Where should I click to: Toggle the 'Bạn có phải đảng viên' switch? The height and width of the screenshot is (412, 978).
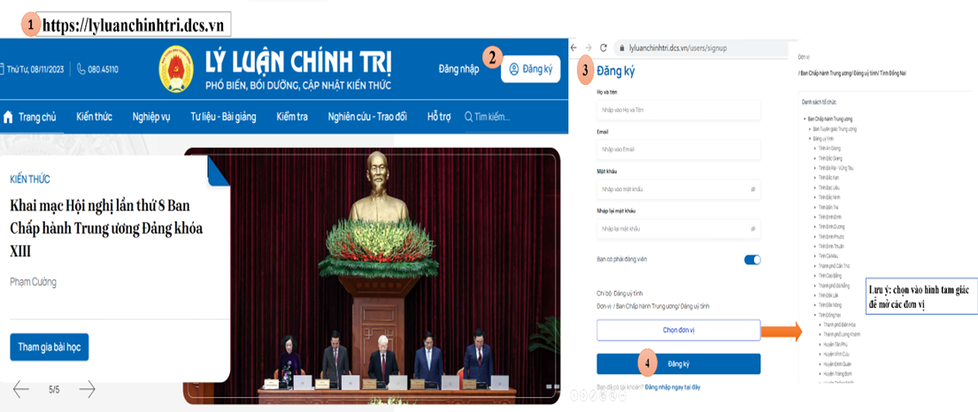pos(751,260)
